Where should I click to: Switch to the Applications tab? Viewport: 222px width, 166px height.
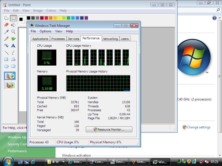[x=40, y=39]
